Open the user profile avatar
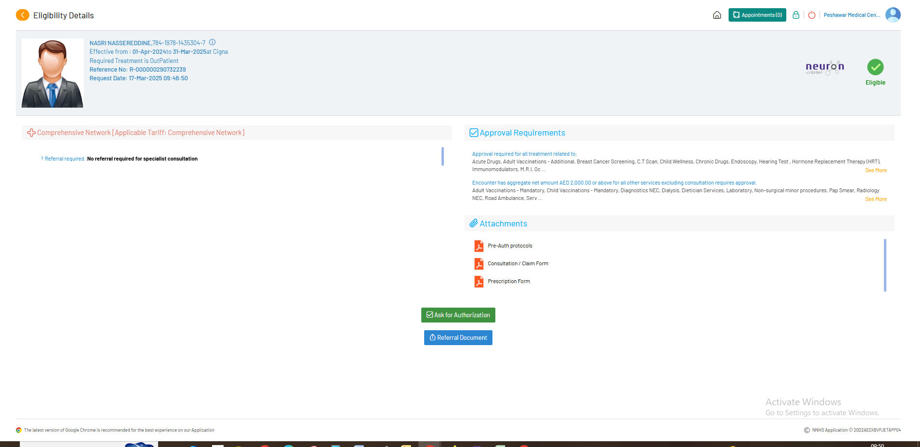Viewport: 920px width, 447px height. click(893, 15)
